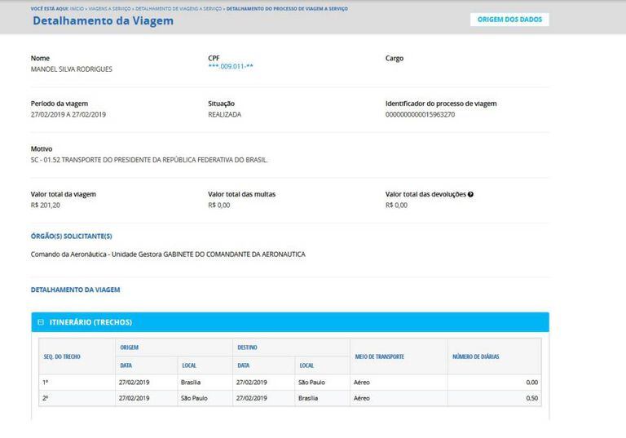Click the Detalhamento da Viagem section heading

click(x=75, y=290)
